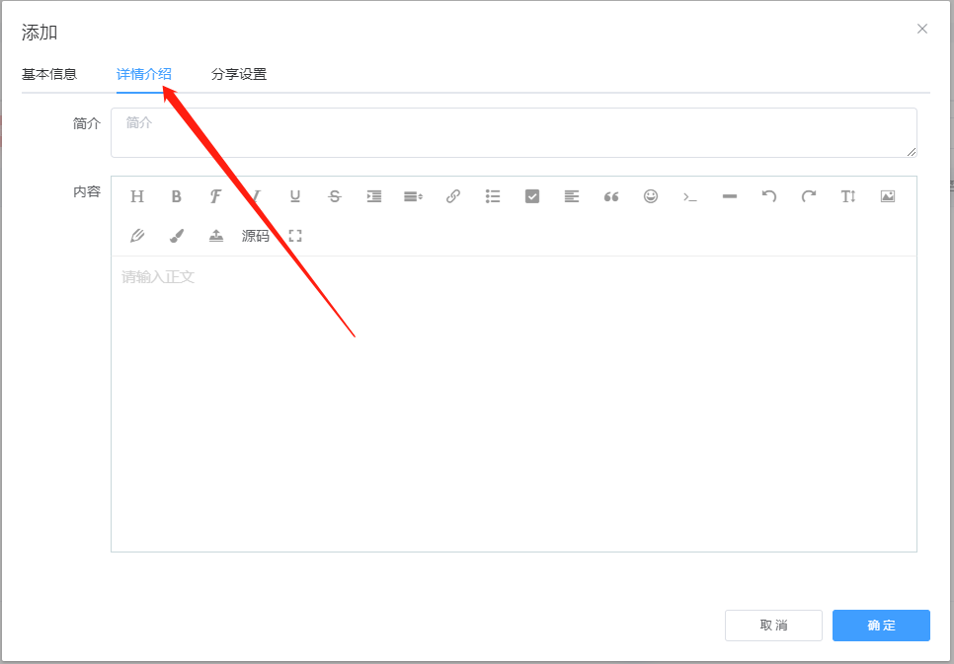This screenshot has height=664, width=954.
Task: Insert a bulleted list
Action: 493,196
